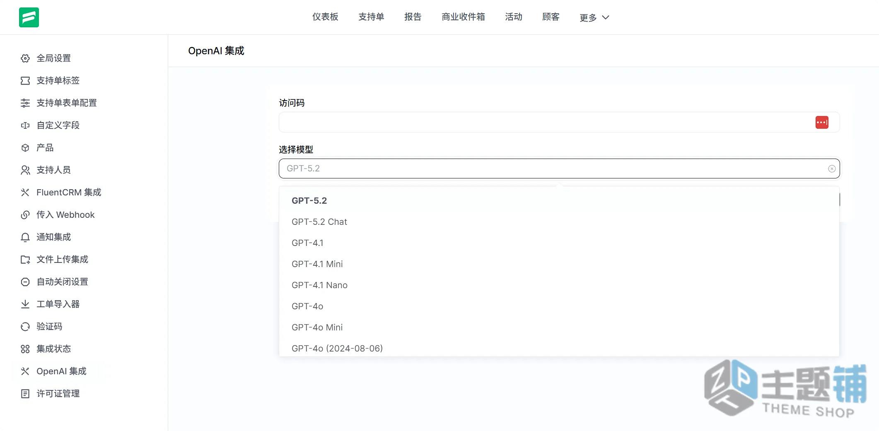Go to 通知集成 in the sidebar

point(53,237)
